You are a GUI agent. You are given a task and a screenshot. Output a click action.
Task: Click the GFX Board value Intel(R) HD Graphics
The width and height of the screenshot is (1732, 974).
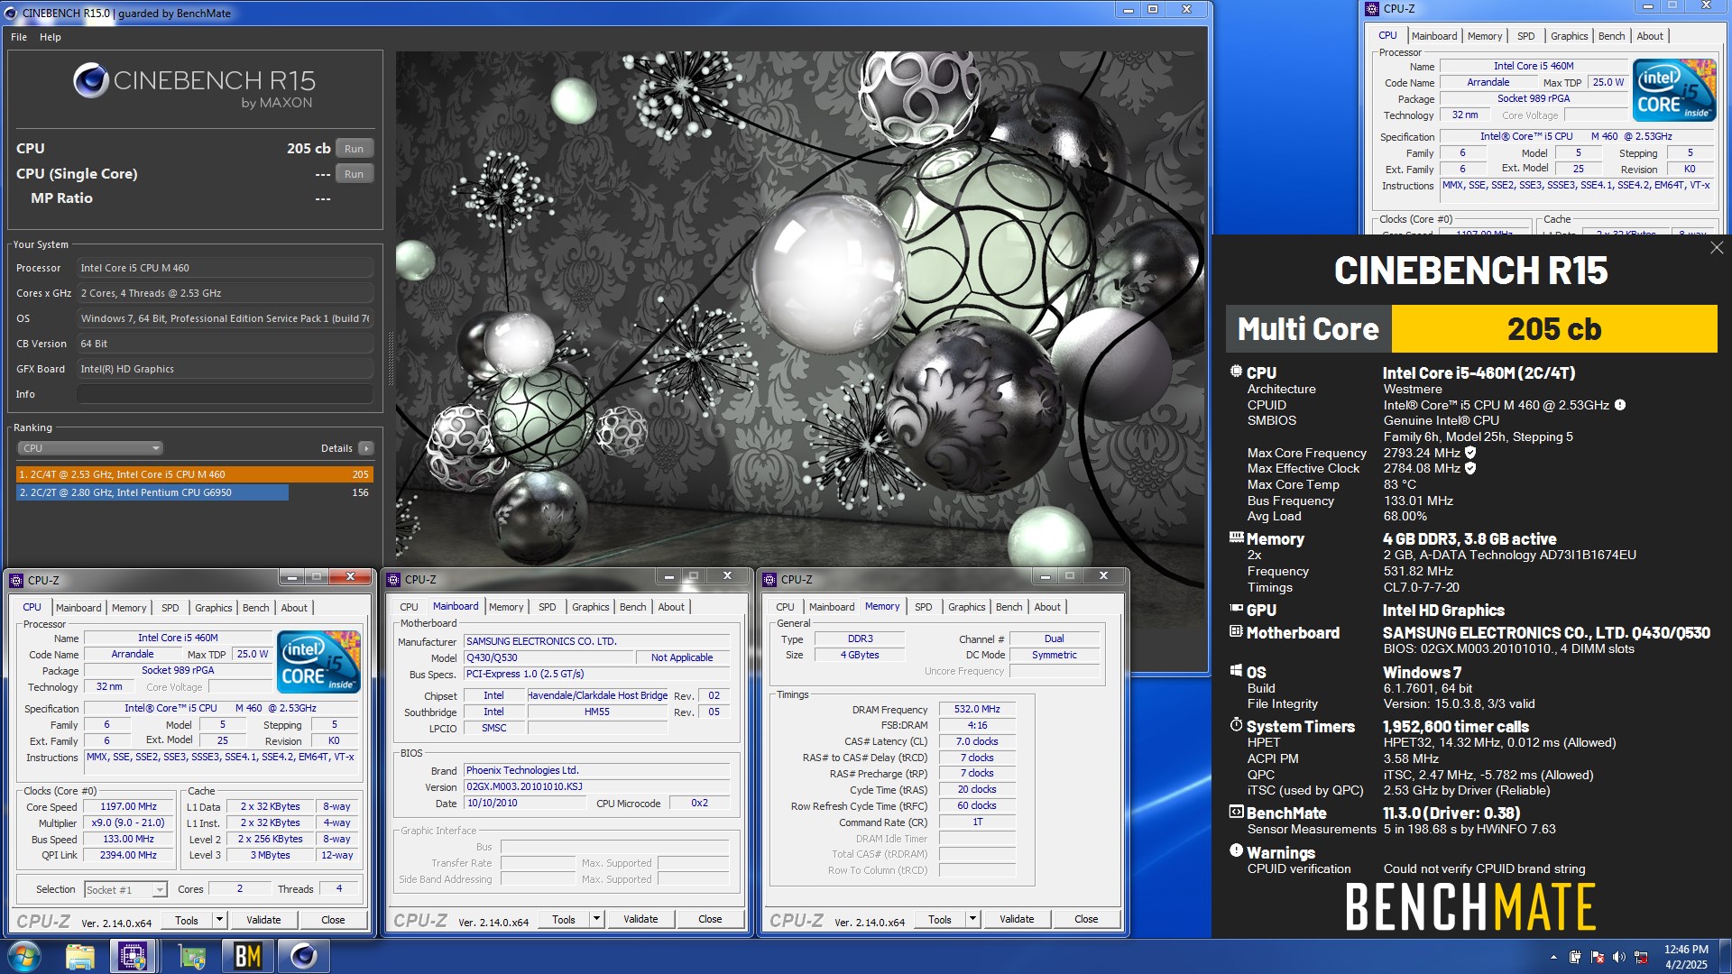pyautogui.click(x=225, y=369)
